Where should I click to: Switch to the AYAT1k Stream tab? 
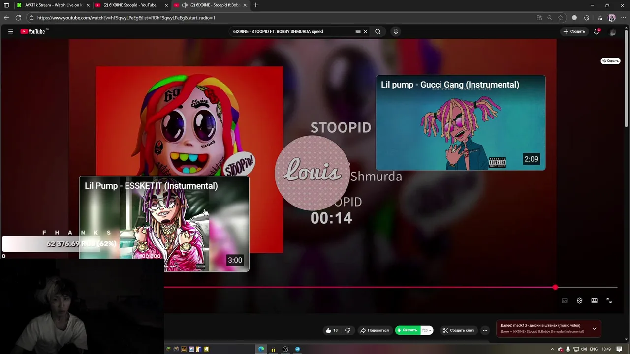point(53,5)
